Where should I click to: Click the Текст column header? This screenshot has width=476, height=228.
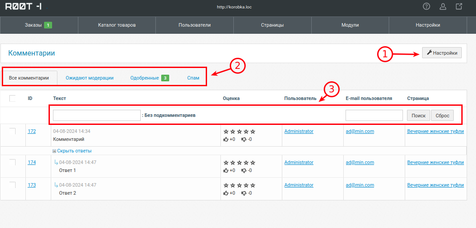[60, 98]
